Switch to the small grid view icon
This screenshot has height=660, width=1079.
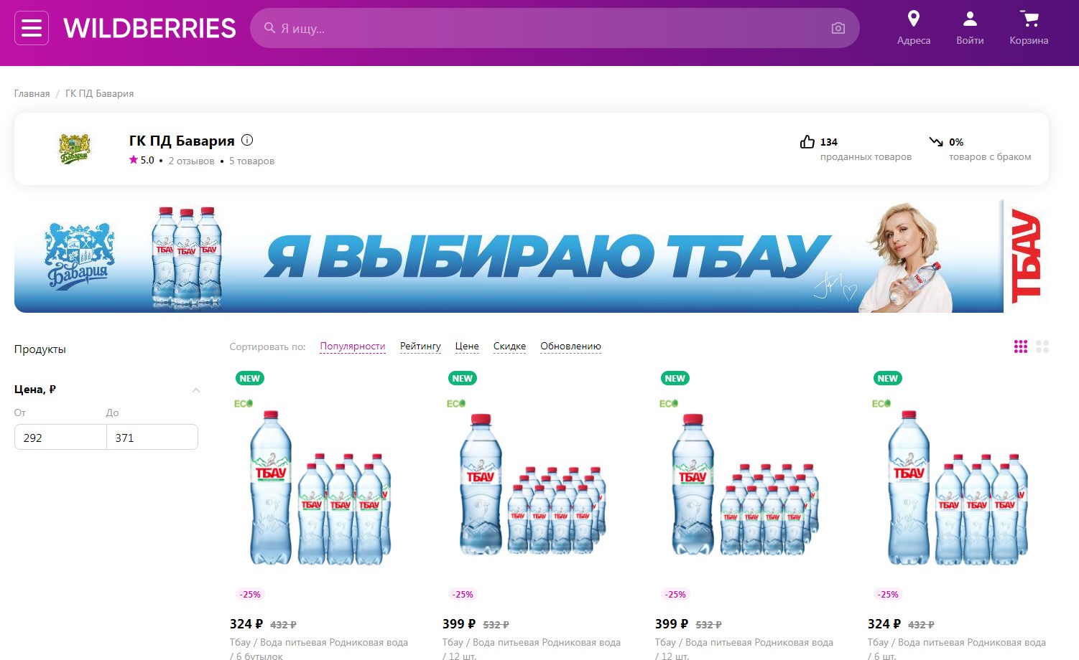1021,346
